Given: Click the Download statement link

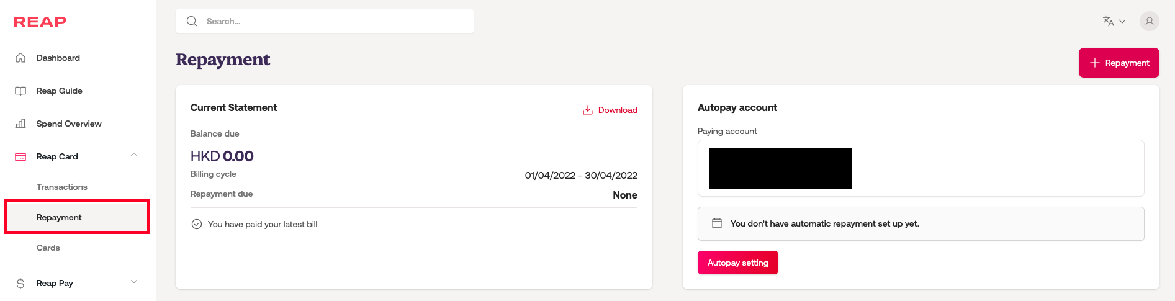Looking at the screenshot, I should 618,110.
